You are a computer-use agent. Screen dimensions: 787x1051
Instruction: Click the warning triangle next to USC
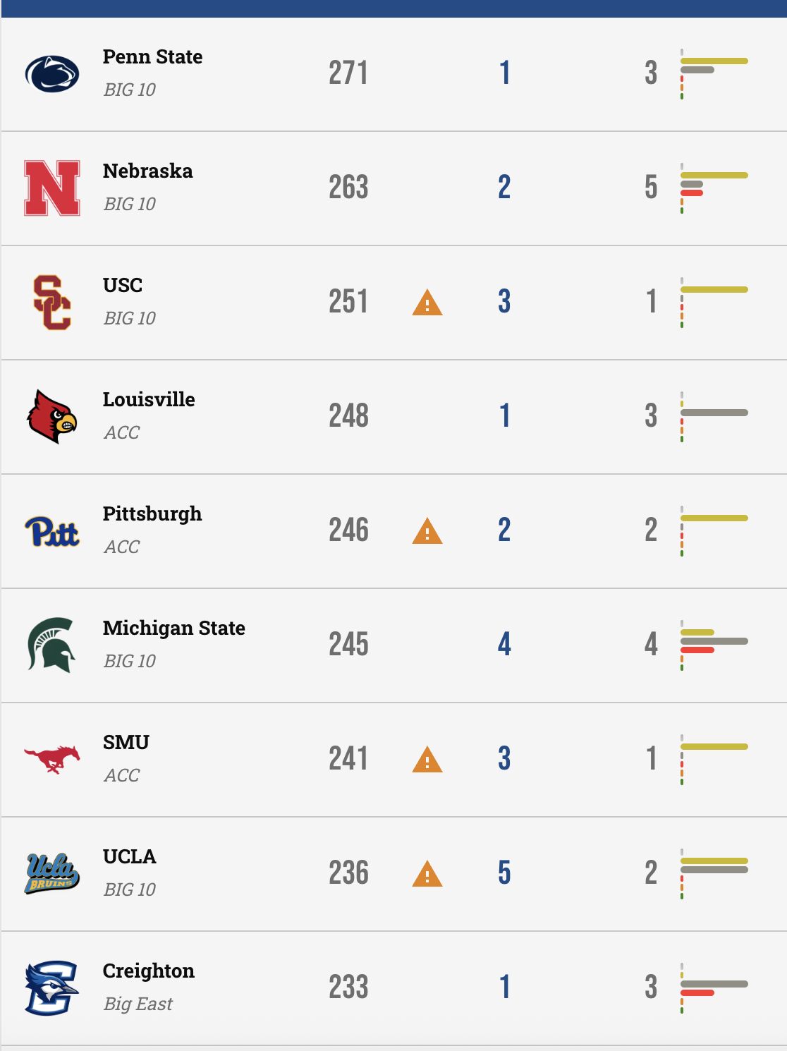[426, 301]
